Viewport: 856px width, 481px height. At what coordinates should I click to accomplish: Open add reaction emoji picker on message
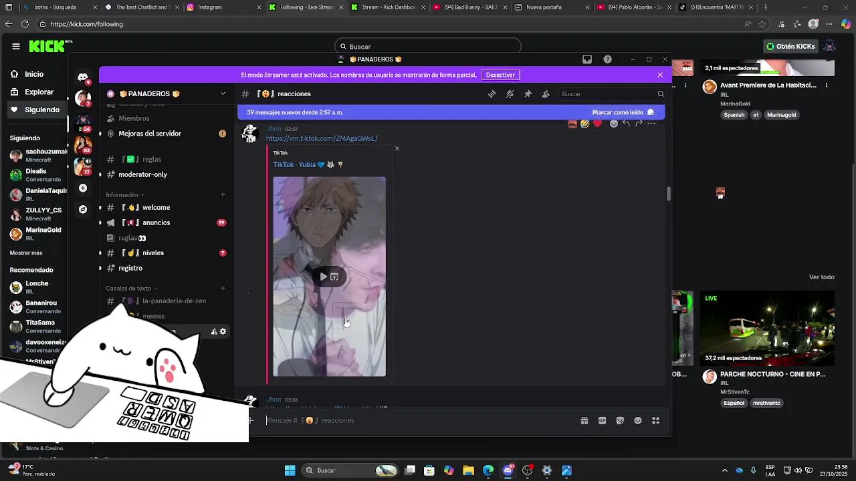(x=613, y=124)
